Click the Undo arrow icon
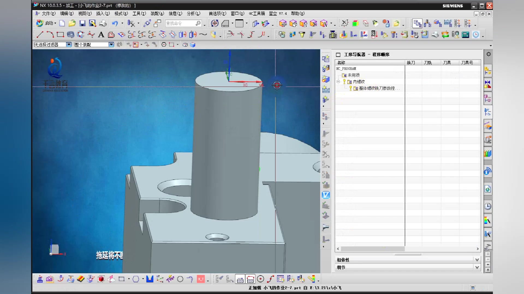The height and width of the screenshot is (294, 524). click(x=115, y=23)
